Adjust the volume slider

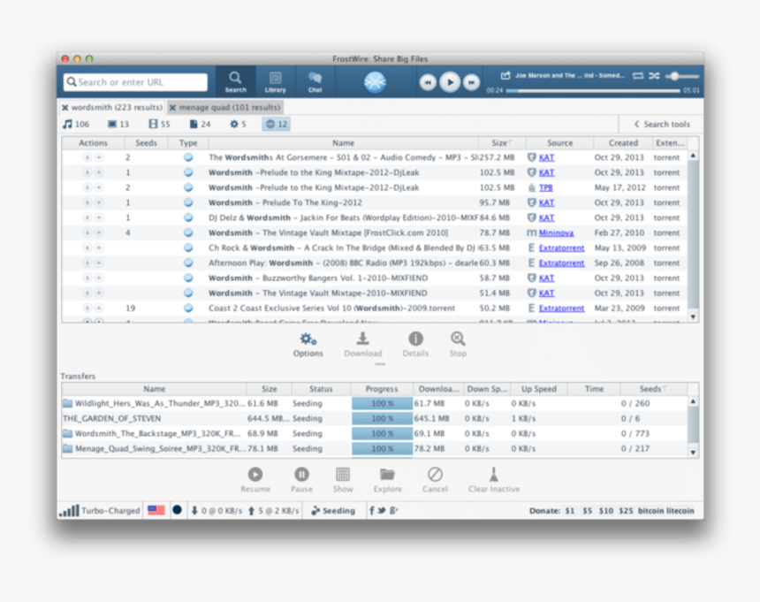(x=682, y=76)
